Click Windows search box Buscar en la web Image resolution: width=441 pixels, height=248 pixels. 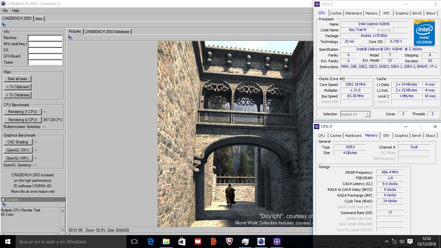point(70,242)
